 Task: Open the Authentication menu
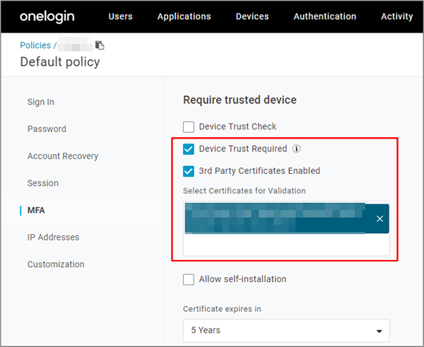324,16
